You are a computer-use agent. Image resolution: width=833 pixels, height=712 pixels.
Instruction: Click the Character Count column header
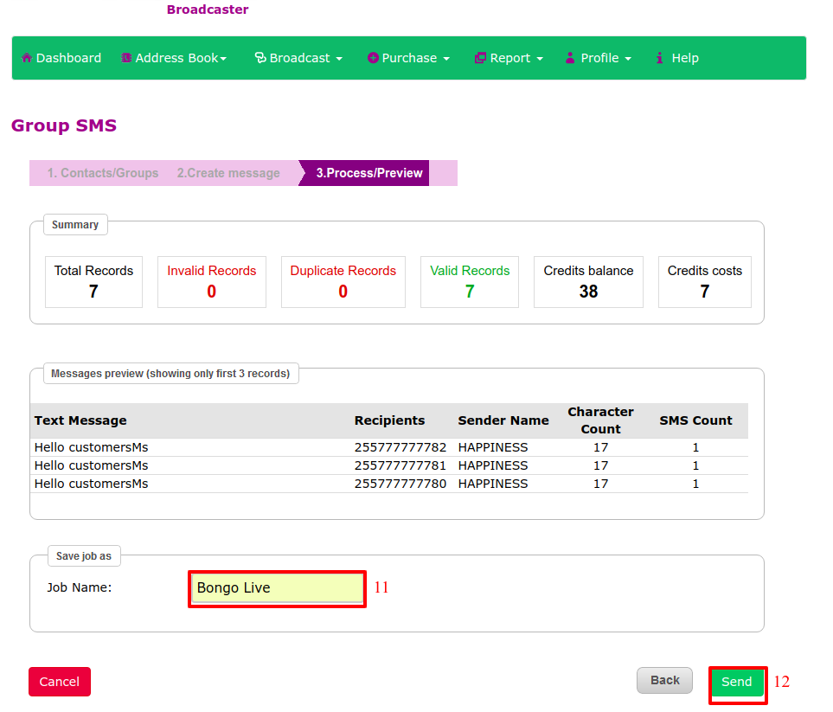pos(601,420)
